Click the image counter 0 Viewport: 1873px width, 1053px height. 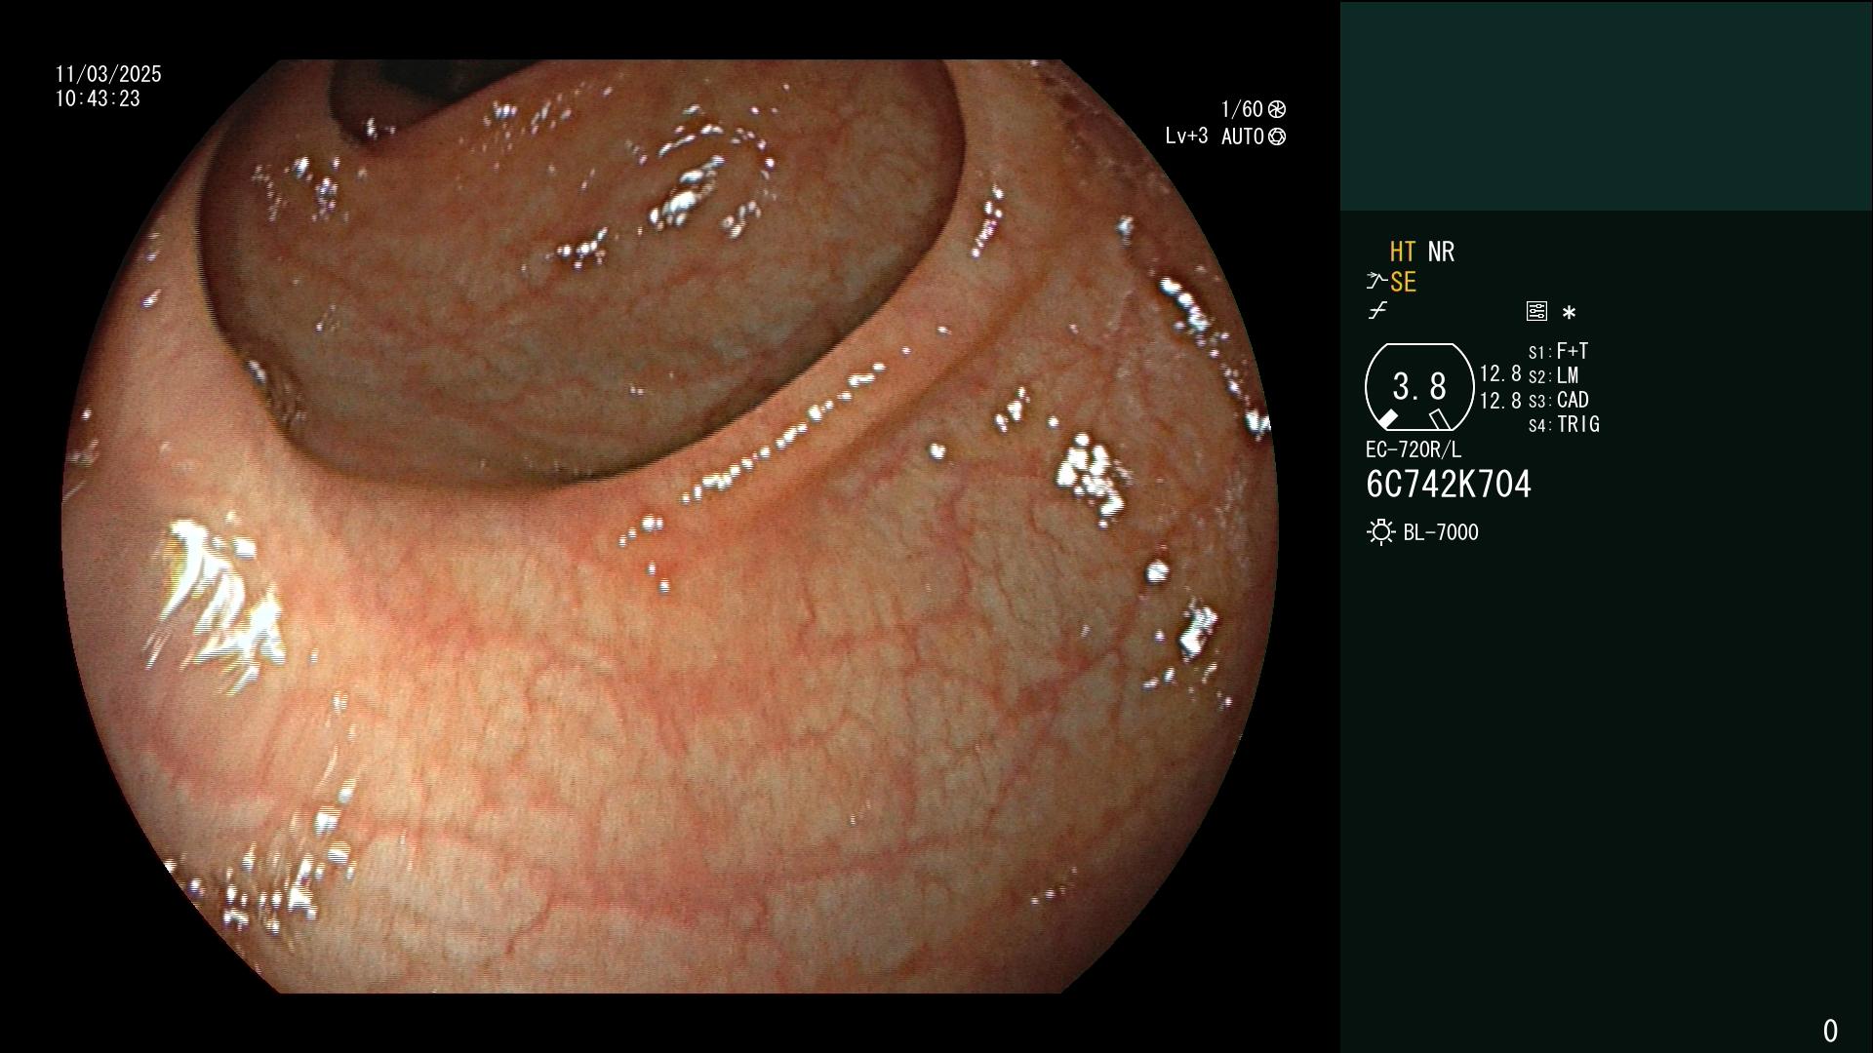tap(1830, 1031)
